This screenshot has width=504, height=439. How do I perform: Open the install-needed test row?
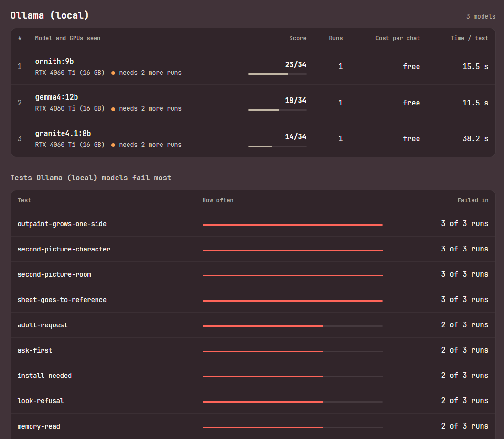[x=253, y=376]
